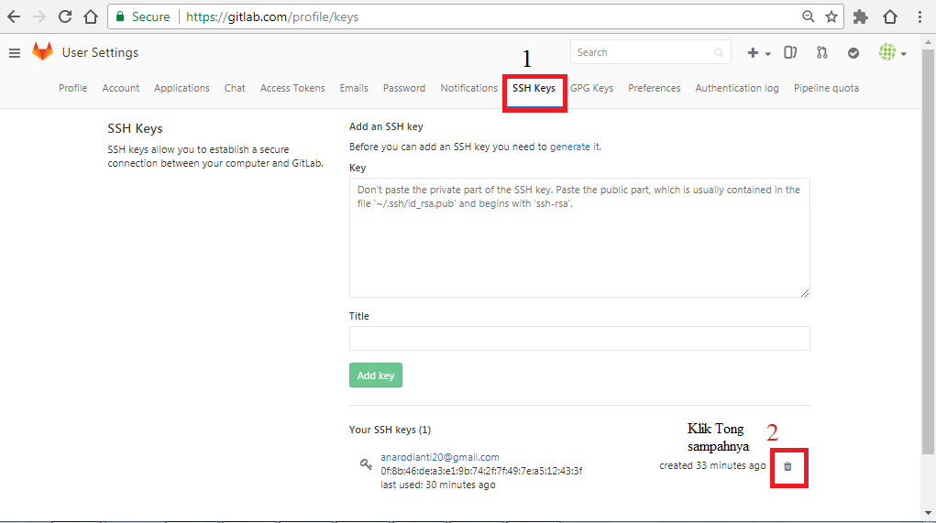This screenshot has width=936, height=523.
Task: Open the Issues icon in header
Action: click(x=790, y=52)
